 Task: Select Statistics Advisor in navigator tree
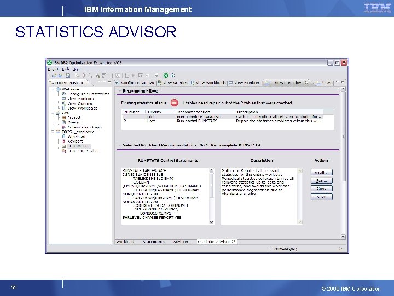click(x=80, y=151)
